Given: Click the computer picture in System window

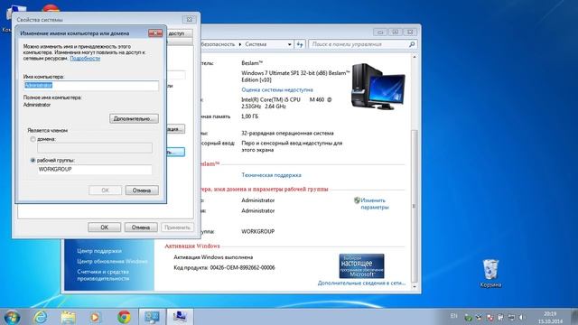Looking at the screenshot, I should pos(378,87).
